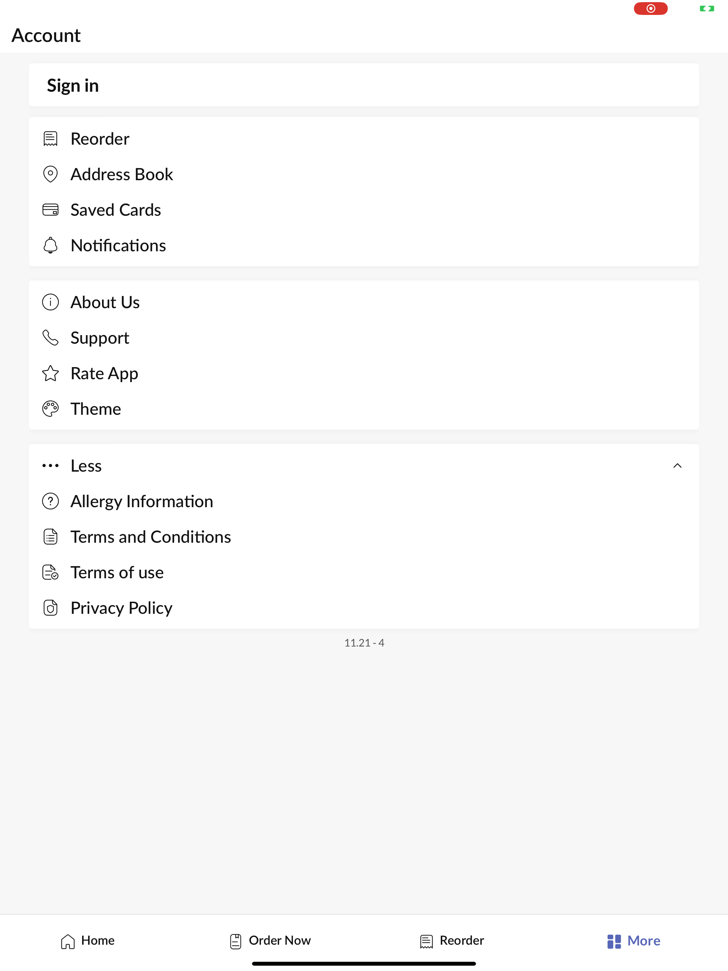The width and height of the screenshot is (728, 971).
Task: Open Address Book location pin icon
Action: [50, 174]
